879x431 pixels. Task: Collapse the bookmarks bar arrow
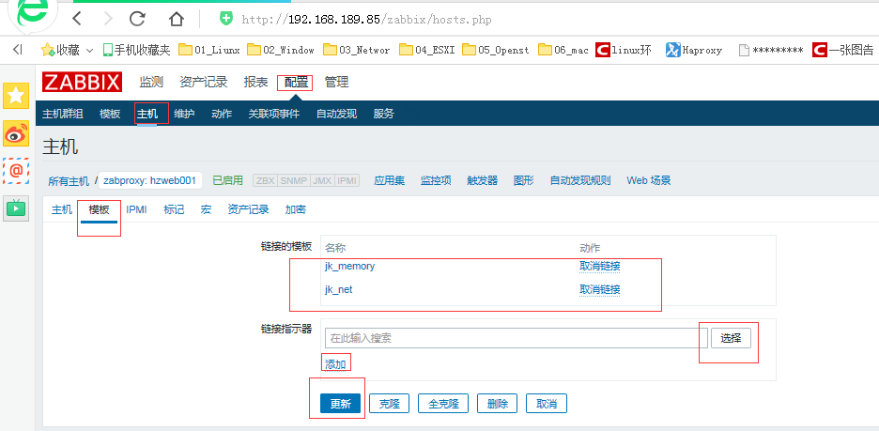coord(18,50)
